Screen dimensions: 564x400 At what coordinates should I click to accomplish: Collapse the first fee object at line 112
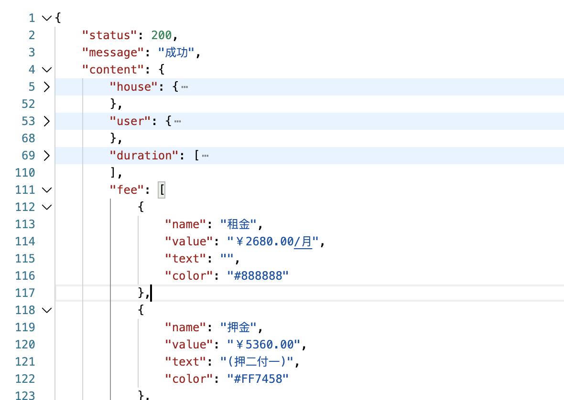[46, 207]
